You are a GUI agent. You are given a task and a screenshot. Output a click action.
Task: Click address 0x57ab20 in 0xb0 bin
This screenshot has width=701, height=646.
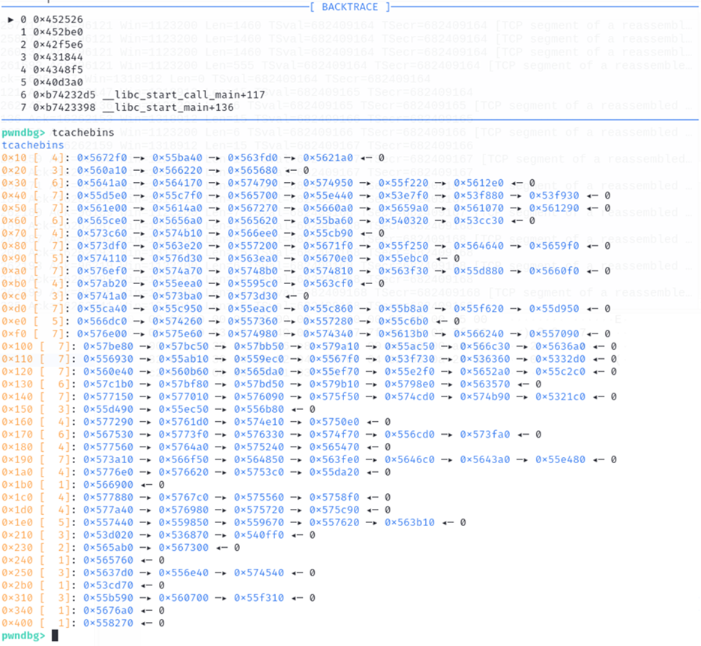(102, 283)
